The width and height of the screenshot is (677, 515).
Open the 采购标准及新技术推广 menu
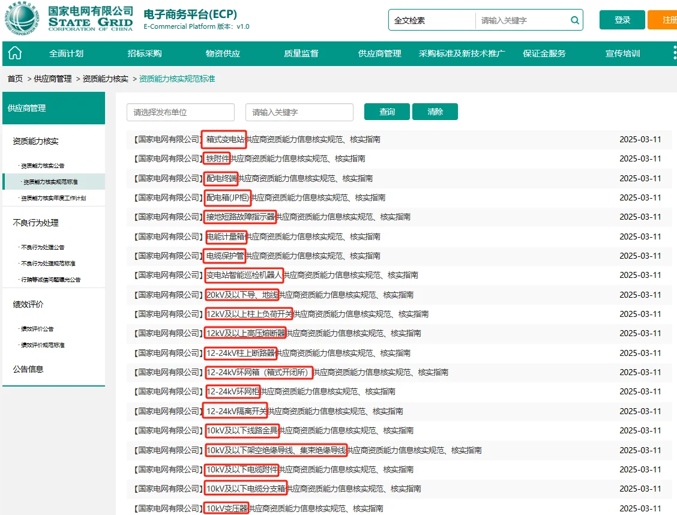point(461,53)
